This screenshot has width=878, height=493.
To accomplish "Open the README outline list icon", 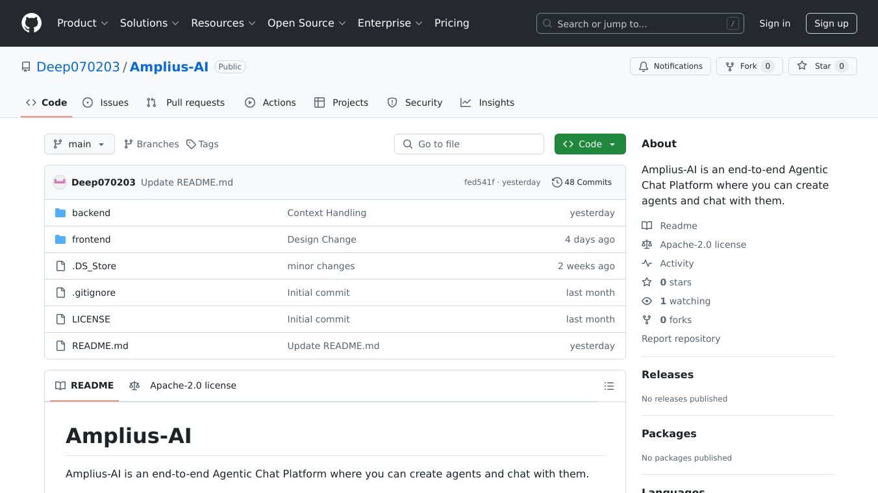I will tap(608, 386).
